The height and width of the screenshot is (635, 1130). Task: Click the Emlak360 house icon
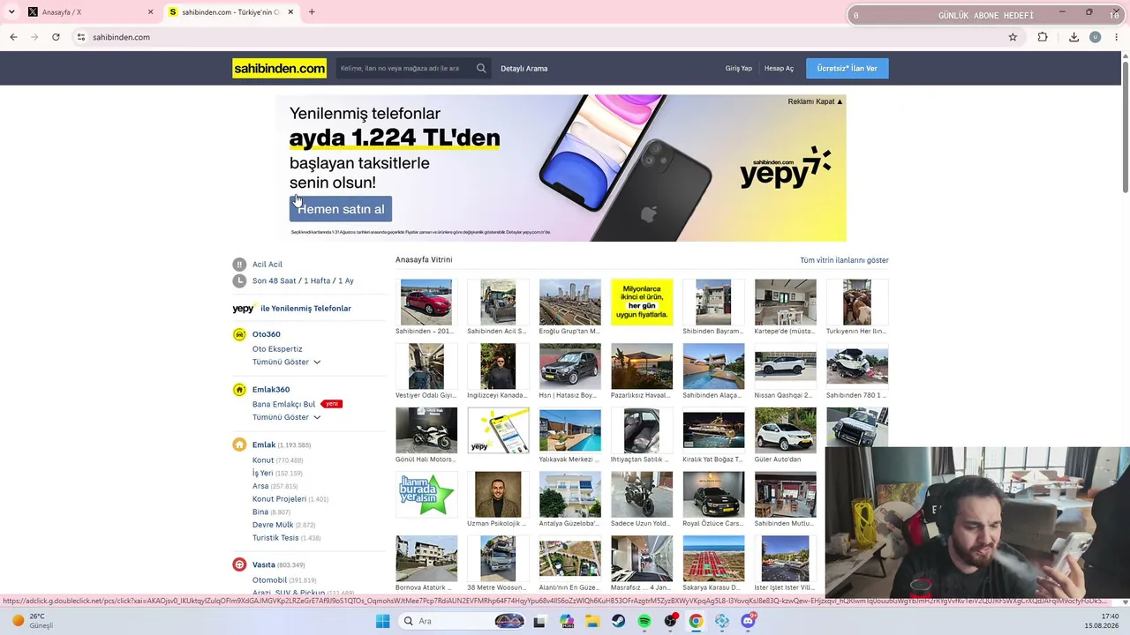click(239, 390)
